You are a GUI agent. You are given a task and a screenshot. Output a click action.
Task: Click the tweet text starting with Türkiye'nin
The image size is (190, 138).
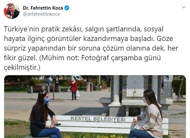pos(91,48)
